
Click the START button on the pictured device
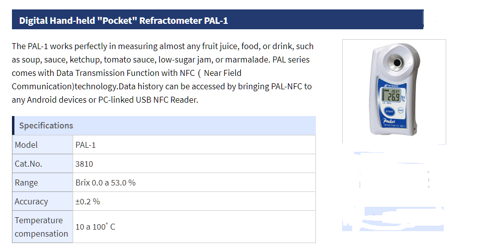[x=389, y=112]
